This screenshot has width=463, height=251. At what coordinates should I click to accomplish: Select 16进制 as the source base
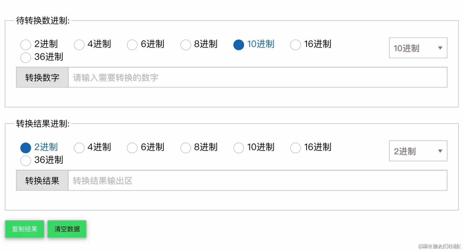point(295,45)
